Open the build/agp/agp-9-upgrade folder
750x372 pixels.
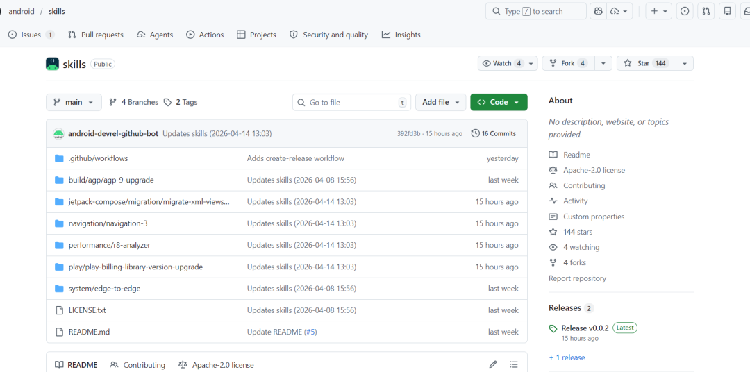111,180
